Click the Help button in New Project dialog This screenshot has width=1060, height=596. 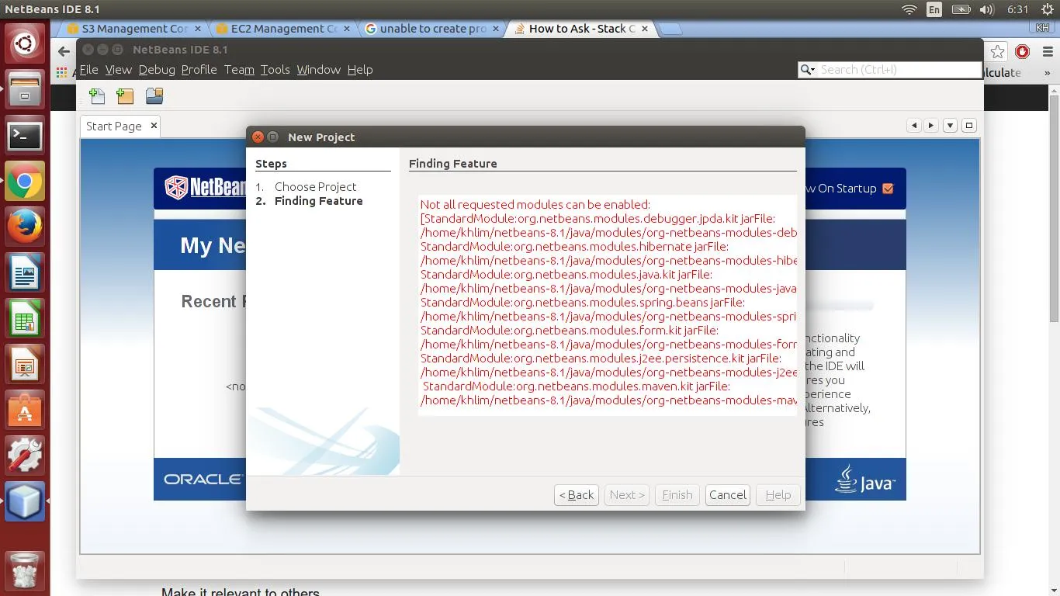778,495
